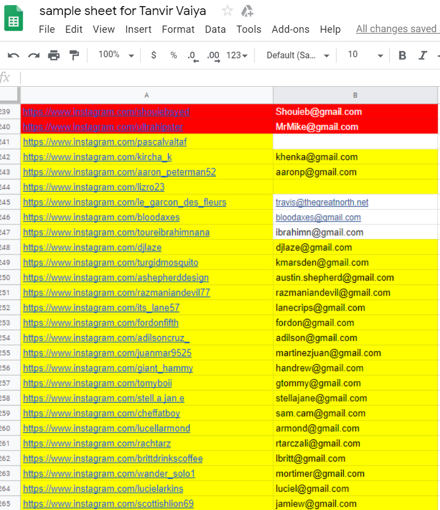Viewport: 440px width, 510px height.
Task: Select cell with jamiew@gmail.com
Action: click(x=355, y=504)
